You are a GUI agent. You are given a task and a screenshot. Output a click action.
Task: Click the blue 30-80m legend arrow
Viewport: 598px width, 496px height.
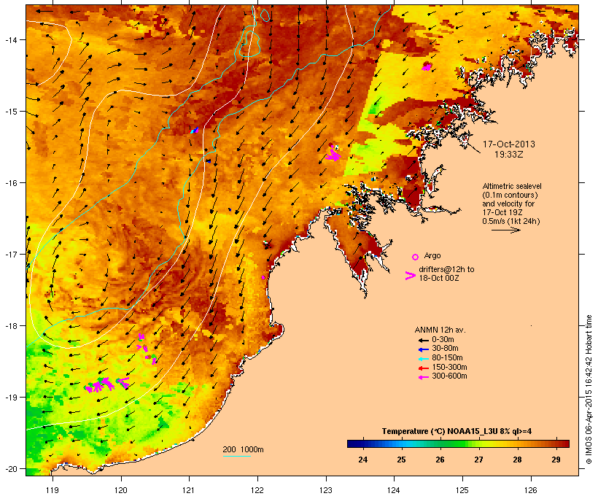(x=424, y=349)
